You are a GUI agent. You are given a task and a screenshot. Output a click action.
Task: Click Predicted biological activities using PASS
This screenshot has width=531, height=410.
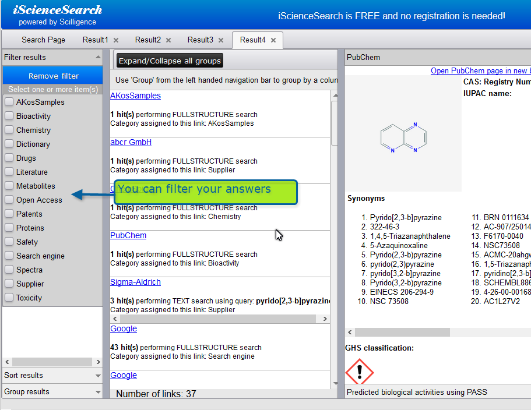(x=417, y=392)
